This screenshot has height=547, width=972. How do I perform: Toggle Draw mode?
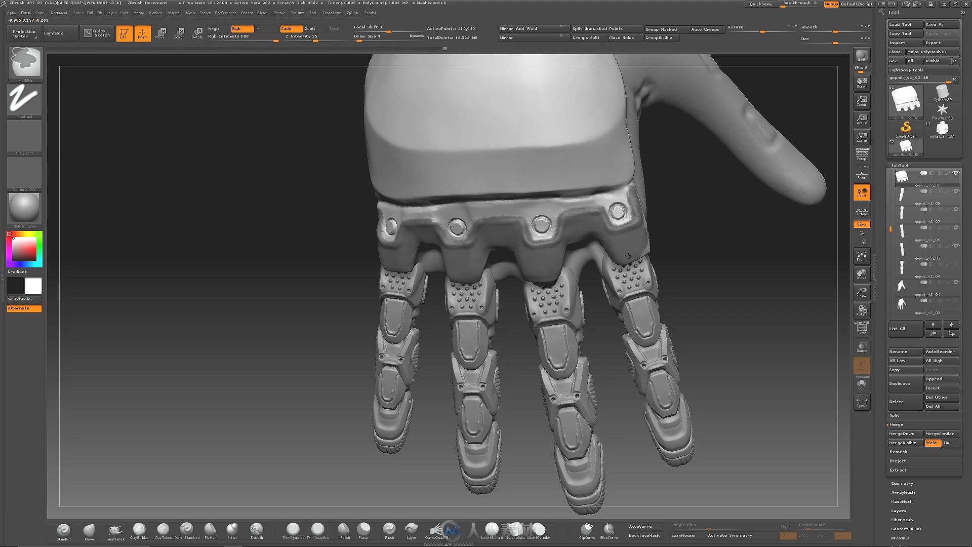click(142, 33)
